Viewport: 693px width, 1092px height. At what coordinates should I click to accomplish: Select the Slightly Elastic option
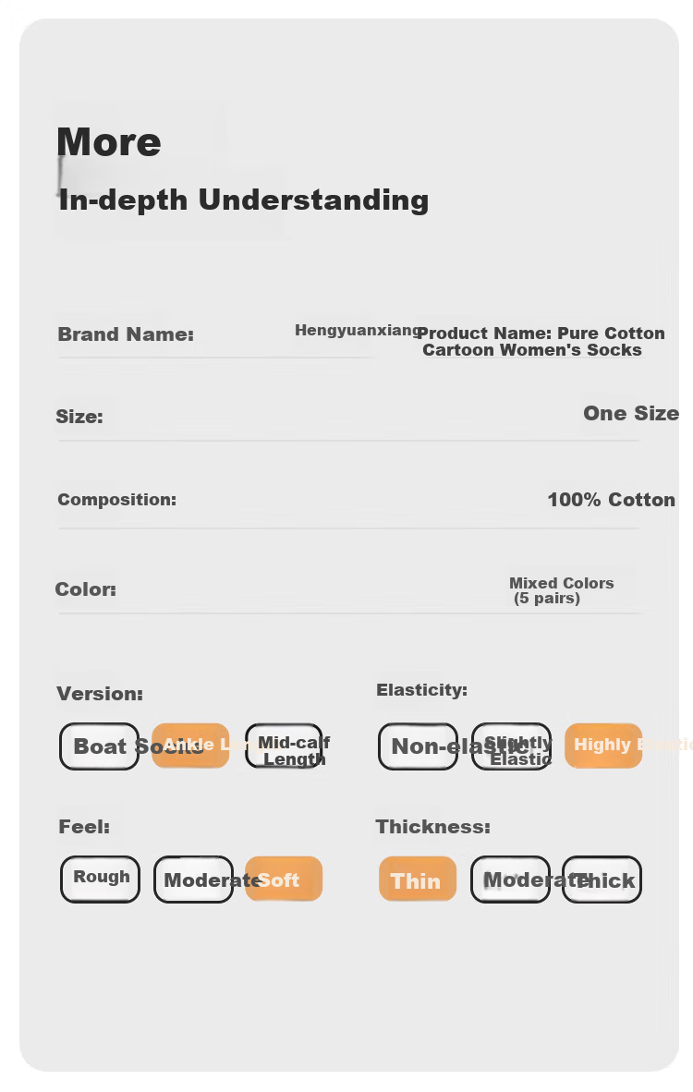tap(511, 746)
